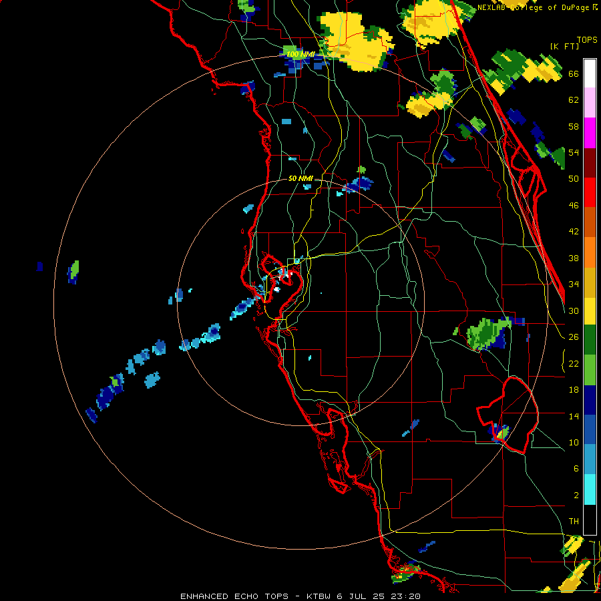
Task: Select the light green legend swatch
Action: (590, 370)
